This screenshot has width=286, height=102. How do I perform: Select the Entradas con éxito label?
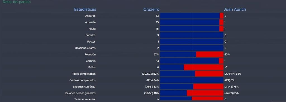click(84, 87)
